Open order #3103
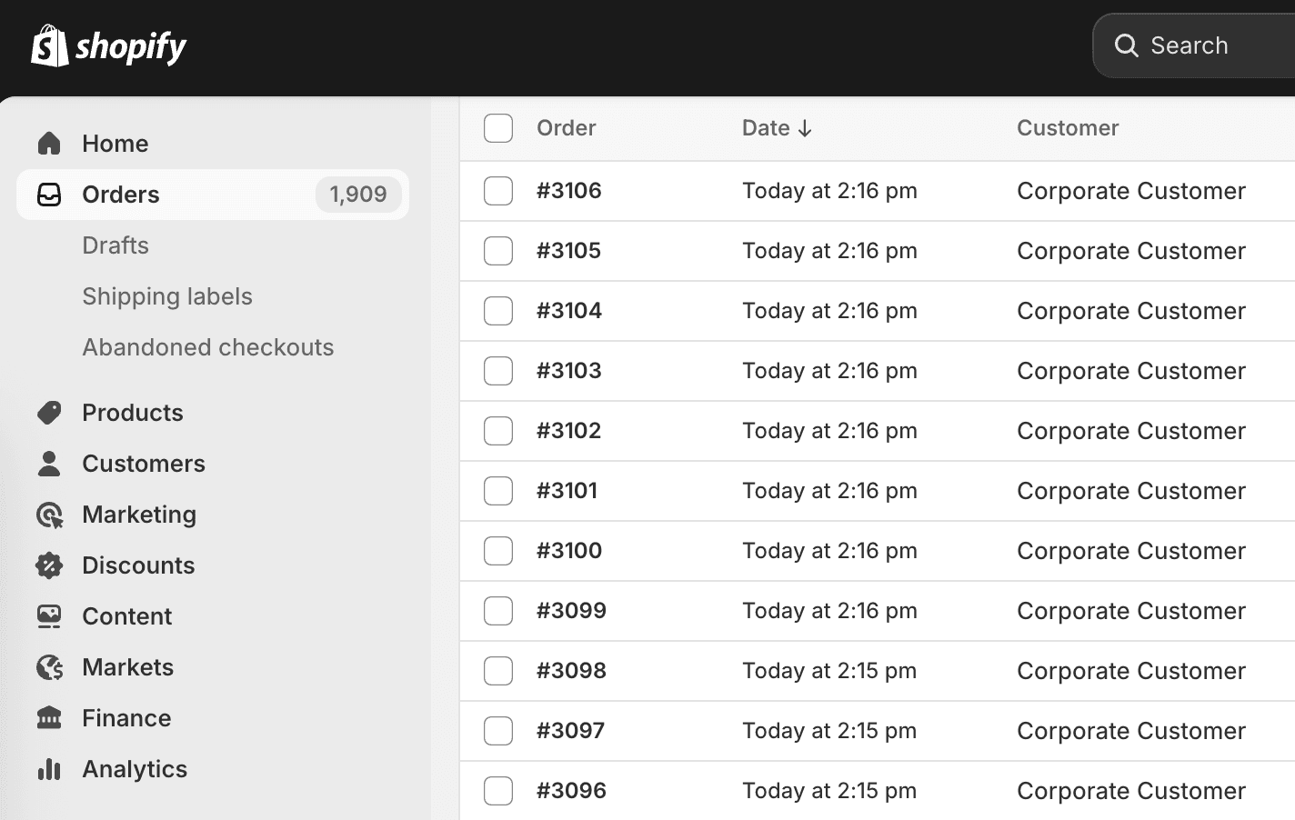 coord(569,371)
